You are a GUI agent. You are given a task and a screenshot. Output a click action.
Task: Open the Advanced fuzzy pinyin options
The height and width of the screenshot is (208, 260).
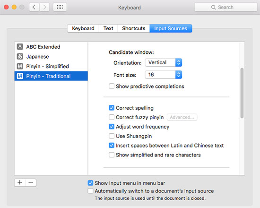182,117
